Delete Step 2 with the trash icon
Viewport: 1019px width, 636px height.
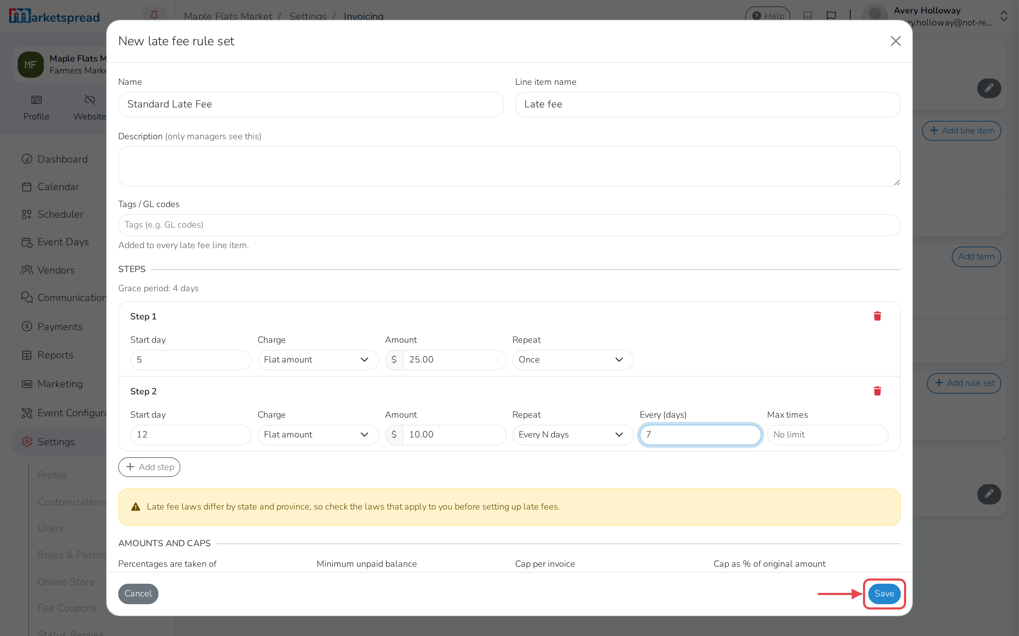pyautogui.click(x=877, y=391)
